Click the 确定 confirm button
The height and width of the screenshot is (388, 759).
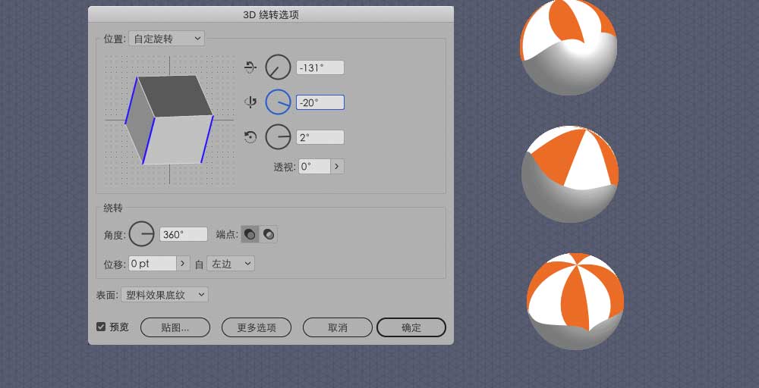(x=411, y=327)
